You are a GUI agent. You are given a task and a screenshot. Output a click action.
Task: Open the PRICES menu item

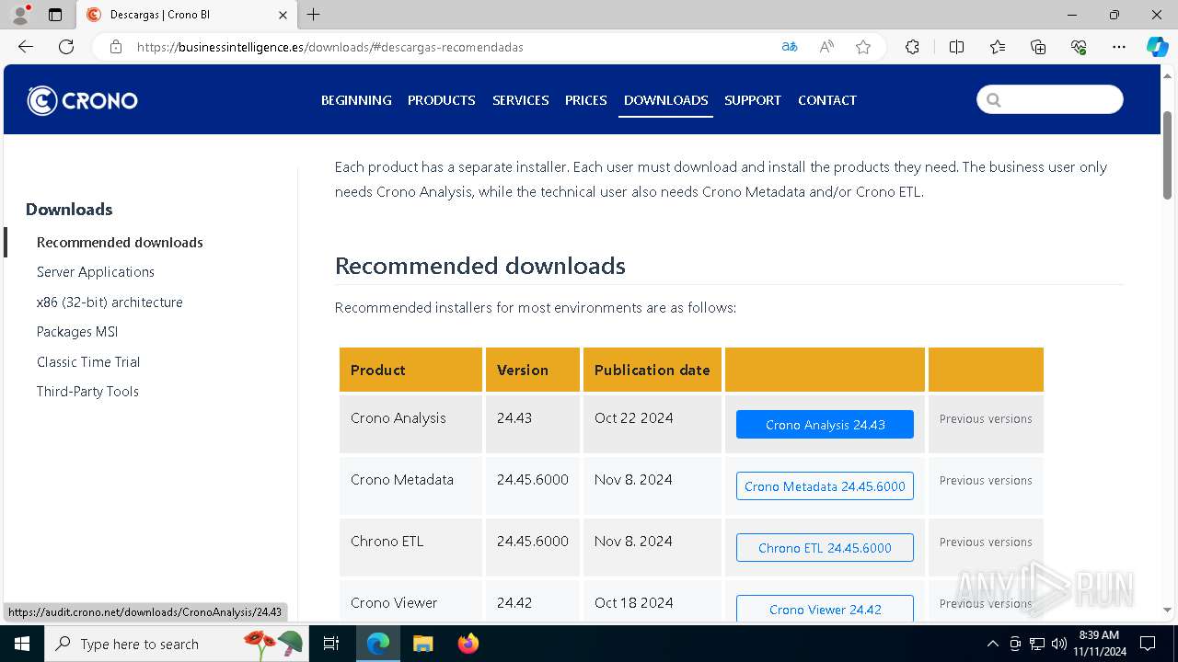[586, 100]
